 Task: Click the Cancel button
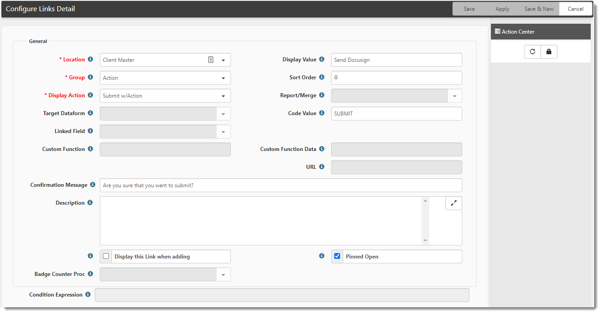[x=575, y=9]
